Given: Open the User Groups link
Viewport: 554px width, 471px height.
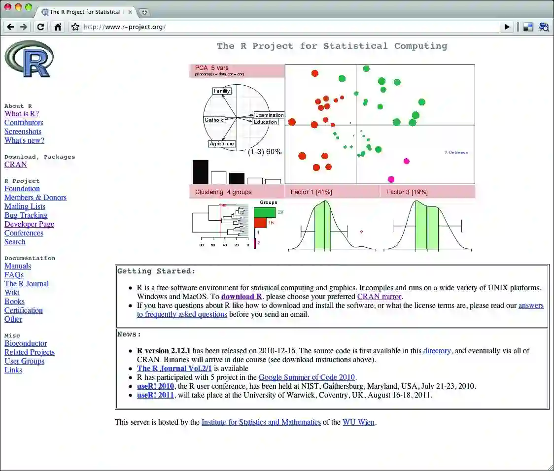Looking at the screenshot, I should [x=24, y=361].
